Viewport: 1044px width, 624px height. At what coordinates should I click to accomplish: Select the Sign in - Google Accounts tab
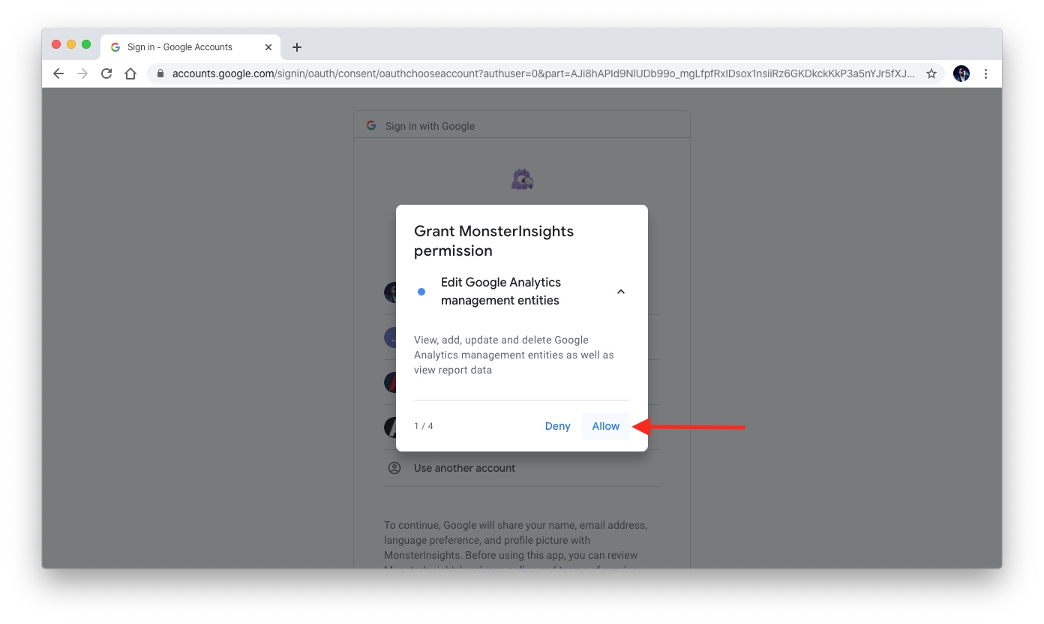click(x=190, y=47)
